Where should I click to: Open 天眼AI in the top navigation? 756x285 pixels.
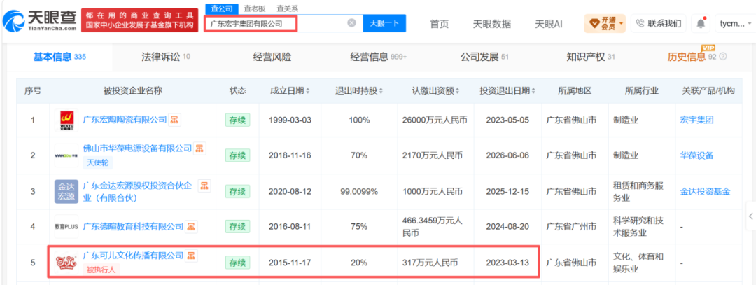click(549, 24)
